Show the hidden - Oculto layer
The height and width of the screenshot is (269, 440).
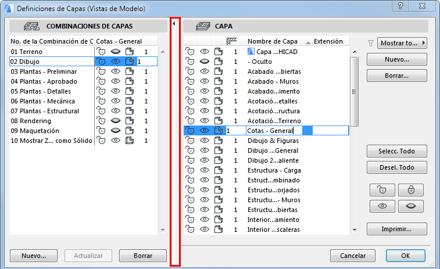tap(205, 62)
